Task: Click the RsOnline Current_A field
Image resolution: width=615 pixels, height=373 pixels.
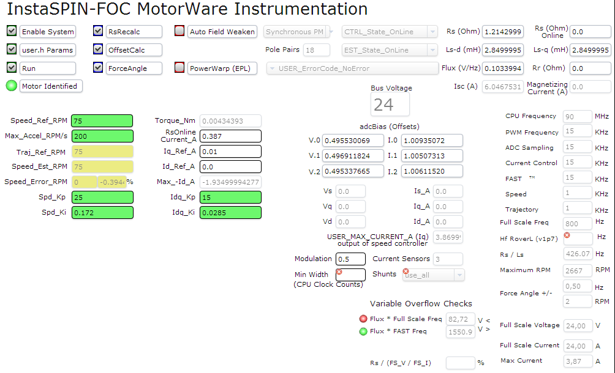Action: pyautogui.click(x=230, y=136)
